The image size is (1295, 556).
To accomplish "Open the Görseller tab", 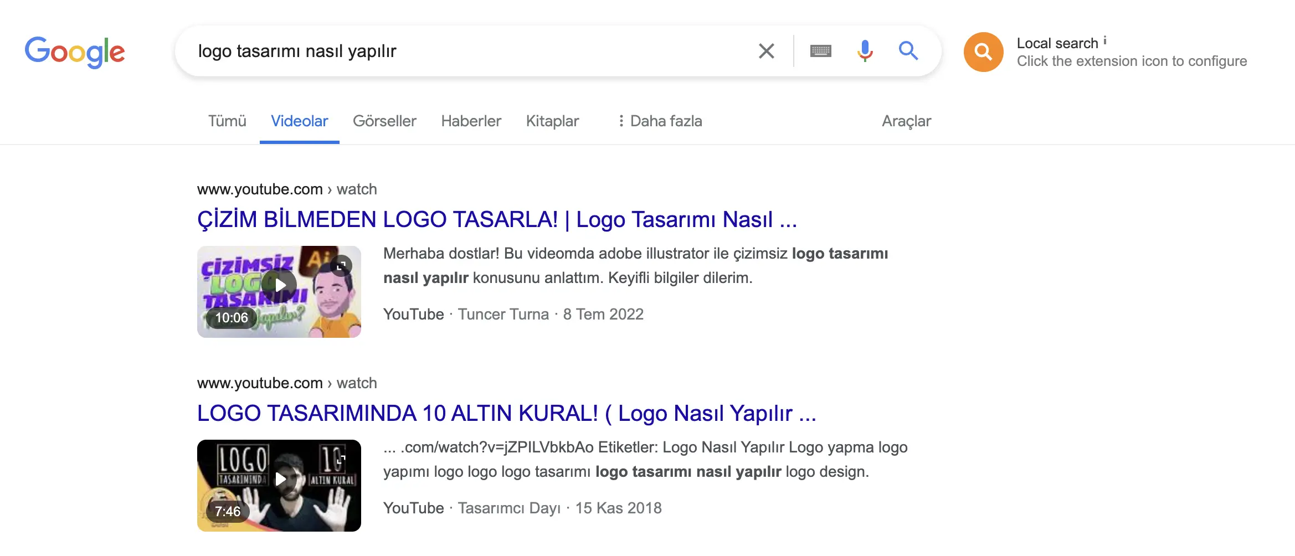I will [384, 121].
